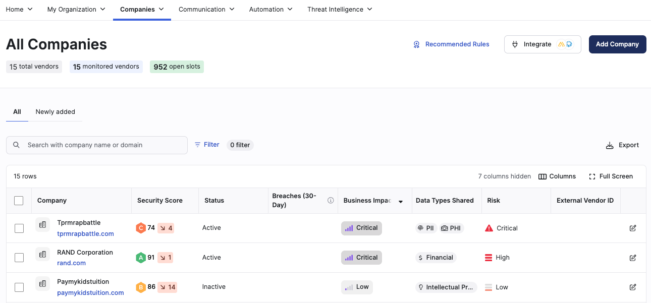Viewport: 651px width, 303px height.
Task: Edit the Paymykidstuition row
Action: 633,287
